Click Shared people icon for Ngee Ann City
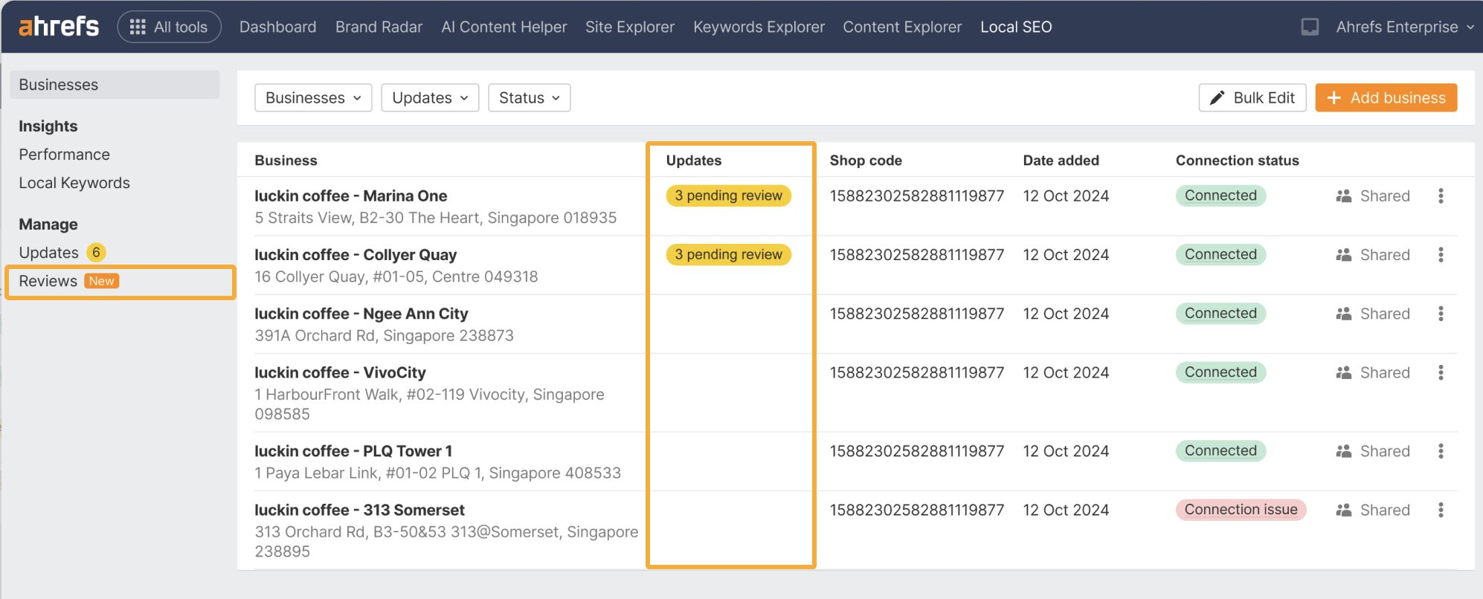This screenshot has height=599, width=1483. [x=1343, y=314]
